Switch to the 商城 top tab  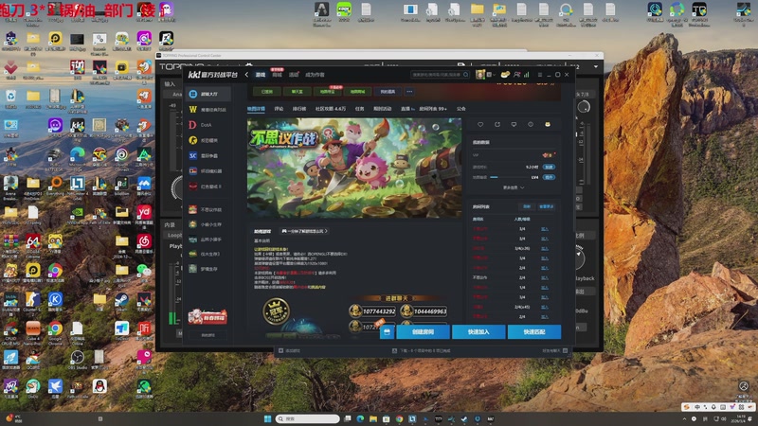point(277,75)
